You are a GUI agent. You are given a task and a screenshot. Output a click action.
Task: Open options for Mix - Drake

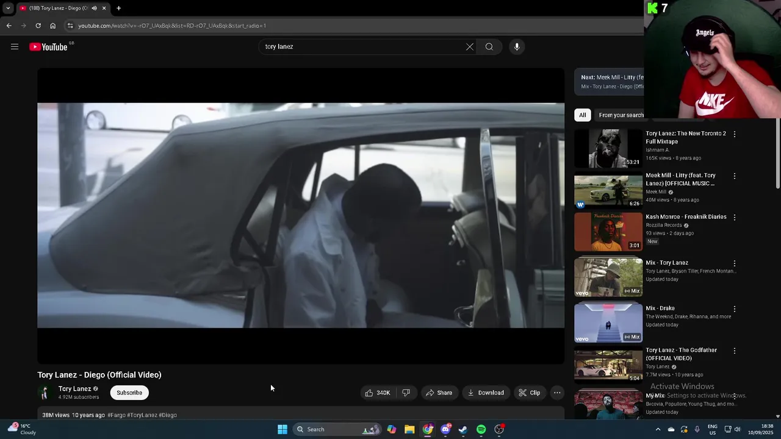pos(735,309)
